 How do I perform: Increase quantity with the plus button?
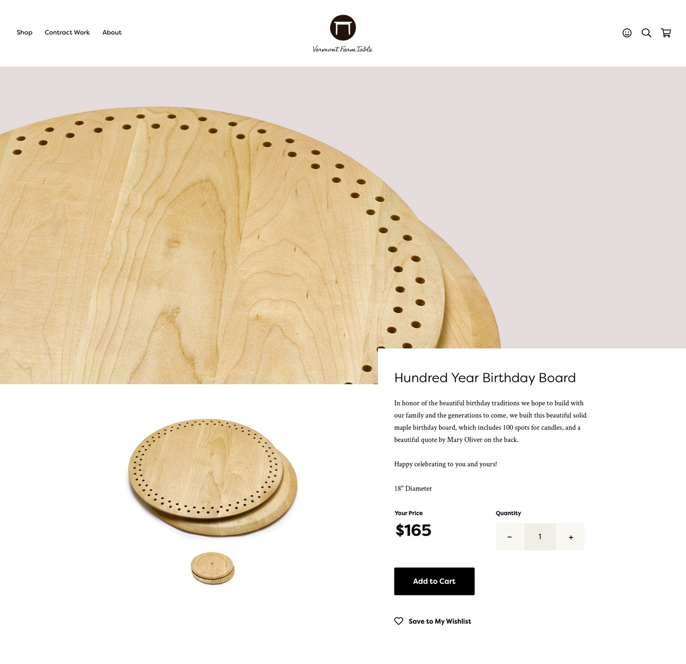[x=571, y=537]
